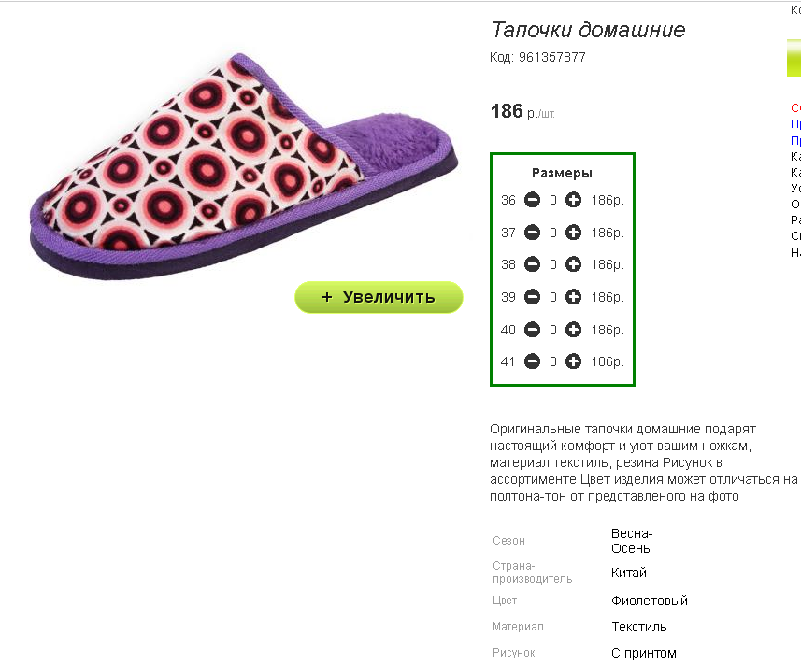Decrease the size 40 quantity
The image size is (801, 665).
(533, 330)
